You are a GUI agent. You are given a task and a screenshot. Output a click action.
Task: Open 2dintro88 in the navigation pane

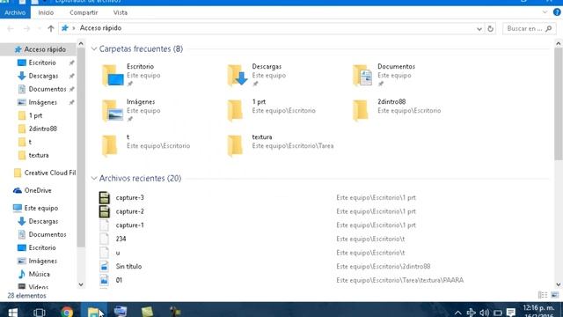(43, 129)
